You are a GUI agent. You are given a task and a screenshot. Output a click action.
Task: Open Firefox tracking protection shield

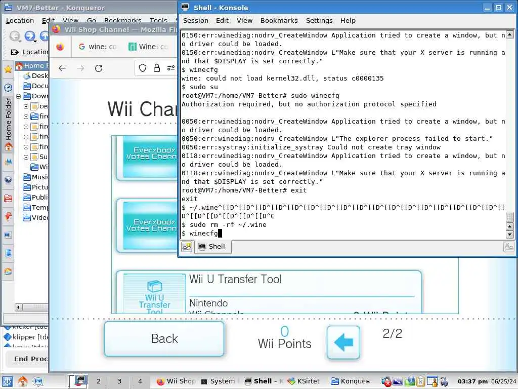click(x=142, y=68)
